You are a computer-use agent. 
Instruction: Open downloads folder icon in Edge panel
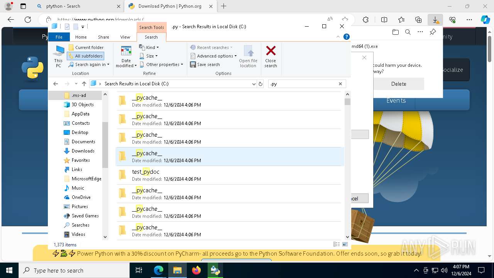point(395,32)
